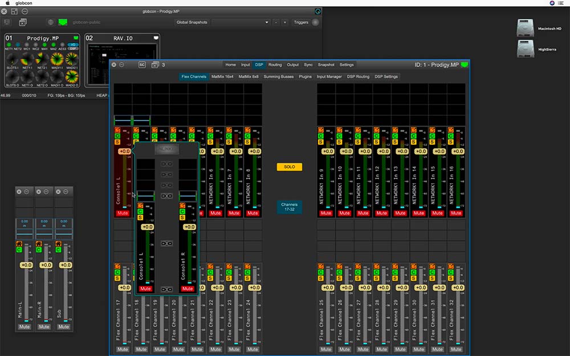Click the minus stepper beside snapshots dropdown
570x356 pixels.
[x=276, y=22]
